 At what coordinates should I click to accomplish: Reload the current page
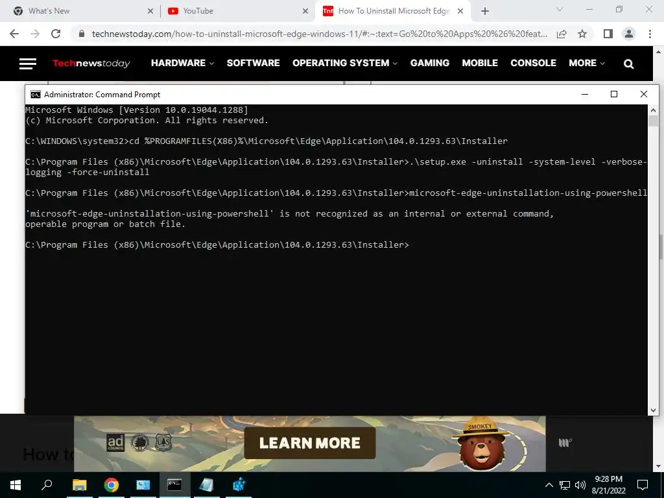[56, 34]
